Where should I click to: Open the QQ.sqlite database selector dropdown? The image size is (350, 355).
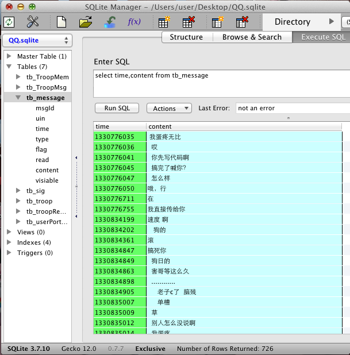(37, 41)
